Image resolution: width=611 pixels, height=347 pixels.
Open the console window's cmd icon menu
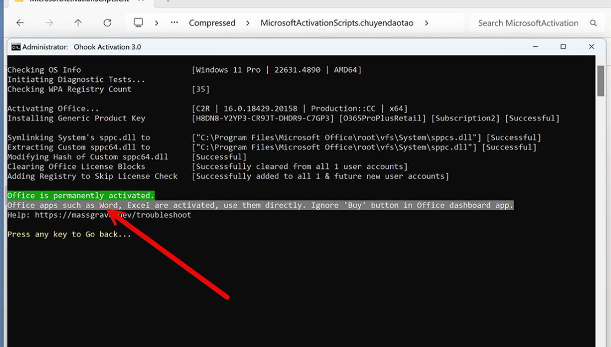16,47
